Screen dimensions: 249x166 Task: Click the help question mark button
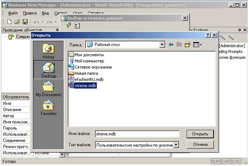[x=208, y=35]
